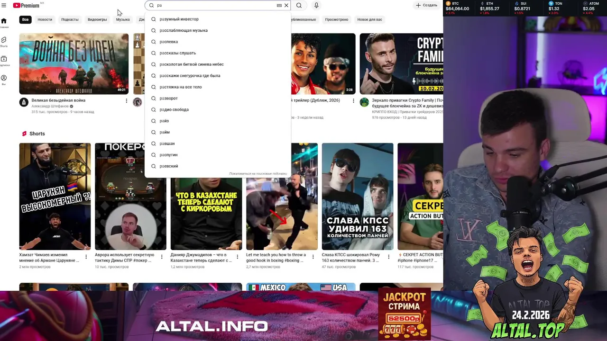Choose suggestion "расколотая битвой синева небес"
The width and height of the screenshot is (607, 341).
click(218, 64)
